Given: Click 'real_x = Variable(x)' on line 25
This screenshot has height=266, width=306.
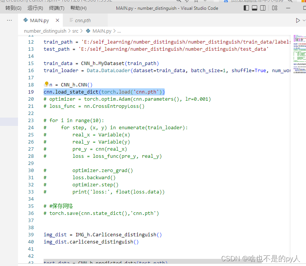Looking at the screenshot, I should click(x=101, y=135).
